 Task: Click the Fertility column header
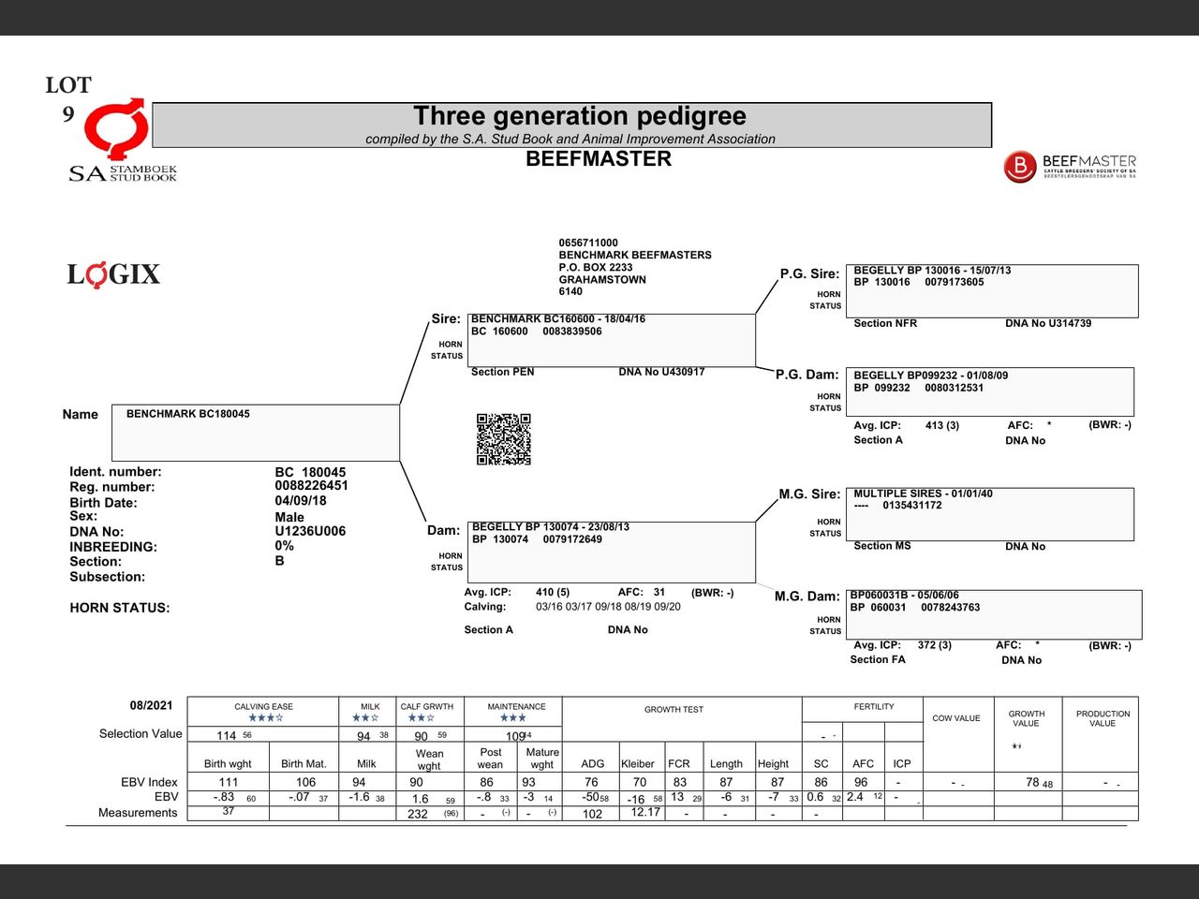(874, 707)
